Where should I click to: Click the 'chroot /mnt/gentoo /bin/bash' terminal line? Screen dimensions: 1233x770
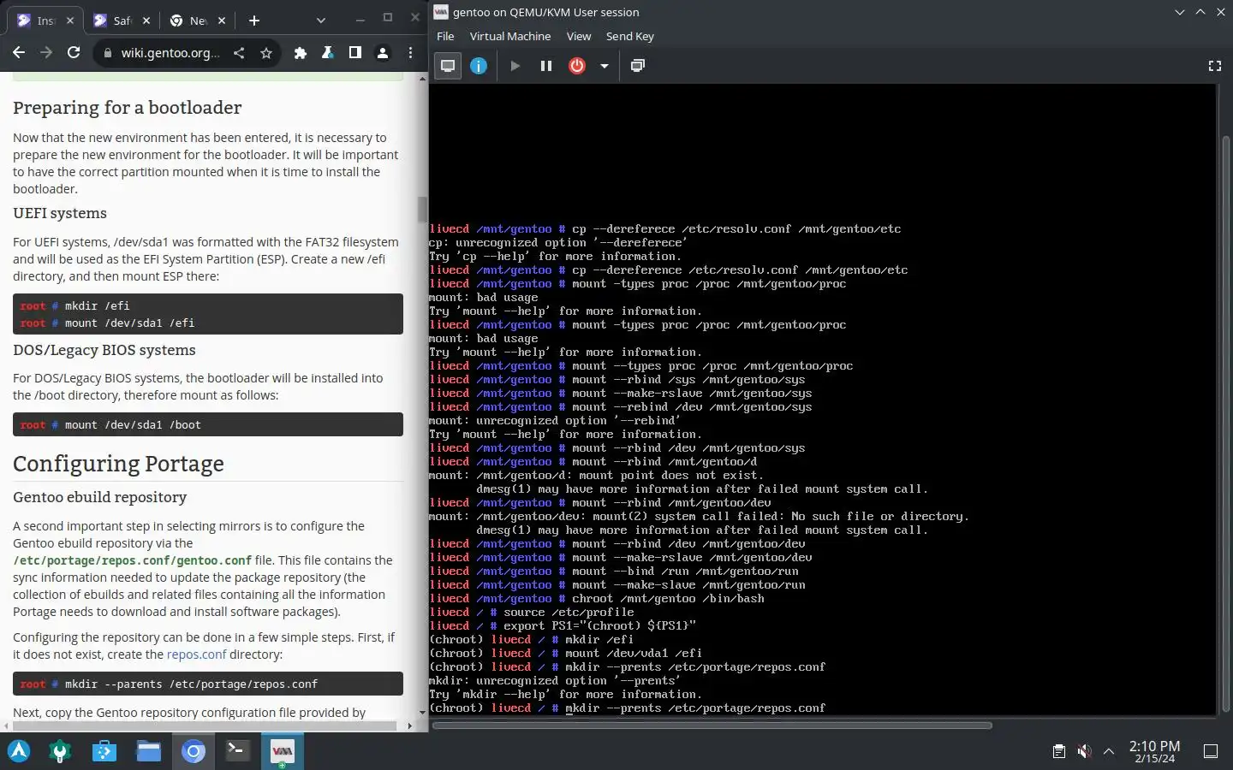668,598
